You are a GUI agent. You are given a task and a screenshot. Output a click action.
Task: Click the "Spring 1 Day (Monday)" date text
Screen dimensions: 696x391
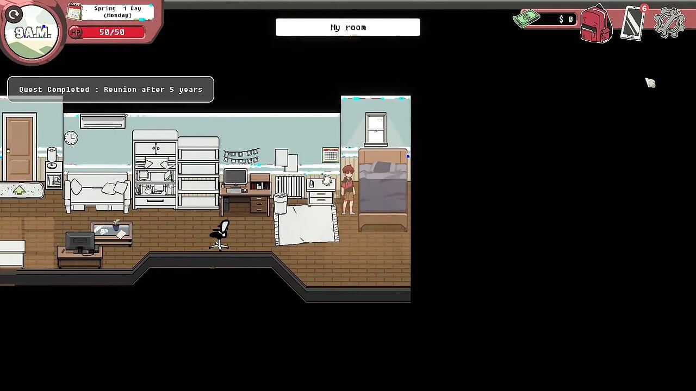[x=117, y=11]
